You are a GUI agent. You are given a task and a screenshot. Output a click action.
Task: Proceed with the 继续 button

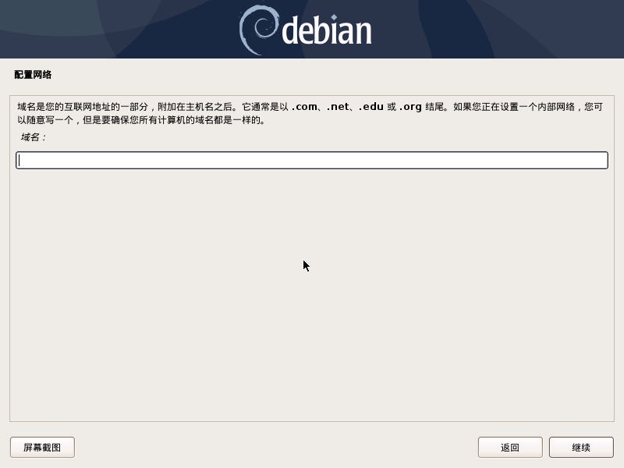(581, 447)
